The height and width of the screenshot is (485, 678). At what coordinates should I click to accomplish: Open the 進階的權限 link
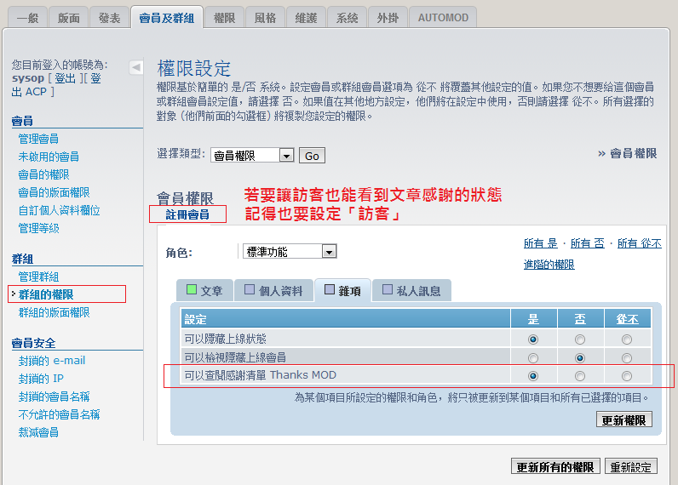click(549, 265)
